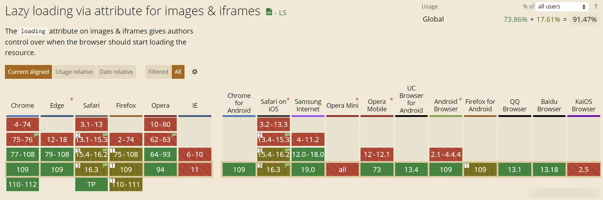Viewport: 603px width, 200px height.
Task: Toggle the Filtered browsers option
Action: (158, 72)
